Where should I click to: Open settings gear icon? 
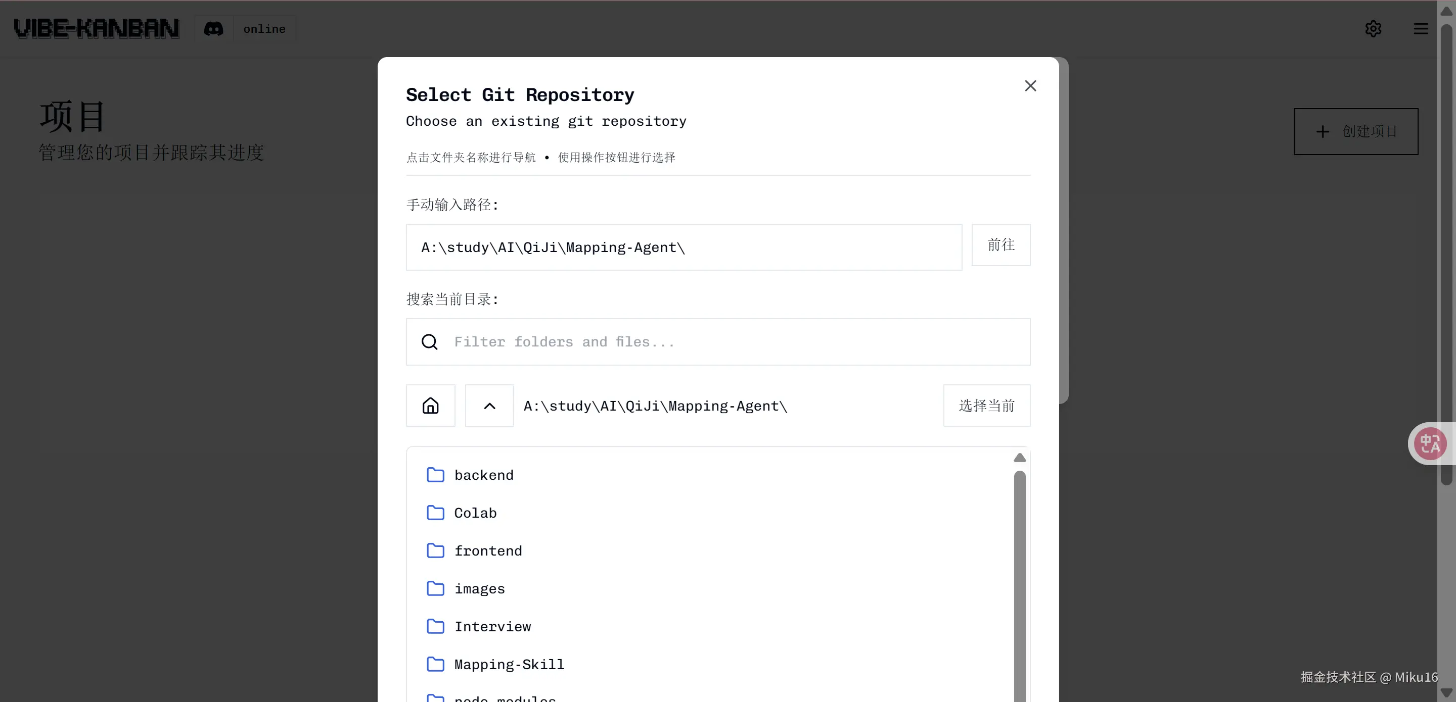pyautogui.click(x=1373, y=29)
